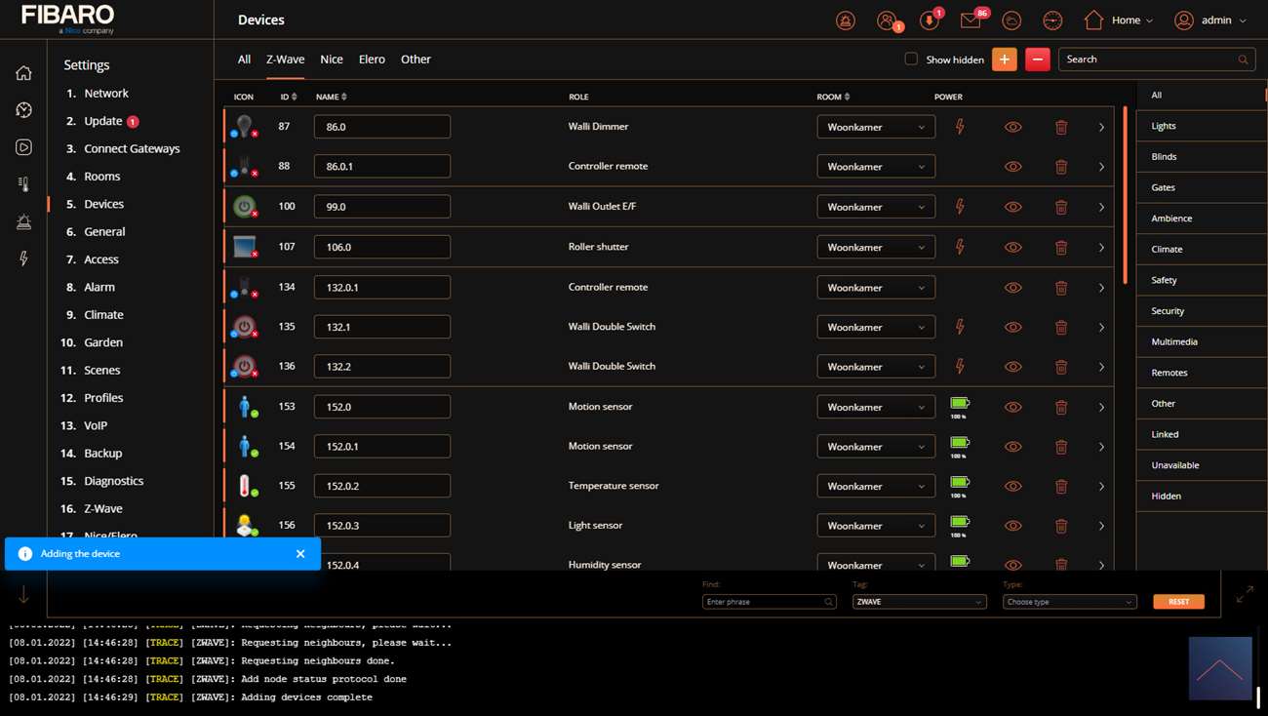Open the climate thermometer icon in left sidebar
The image size is (1268, 716).
(23, 184)
